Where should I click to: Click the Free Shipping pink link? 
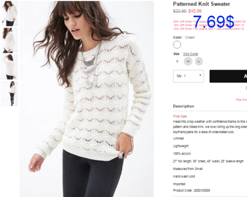(x=241, y=100)
